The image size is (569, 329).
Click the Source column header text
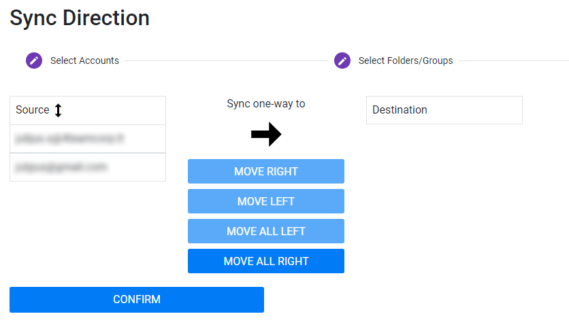[33, 110]
